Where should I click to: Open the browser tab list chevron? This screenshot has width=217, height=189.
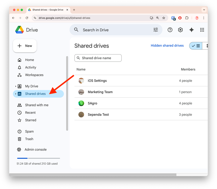[204, 10]
